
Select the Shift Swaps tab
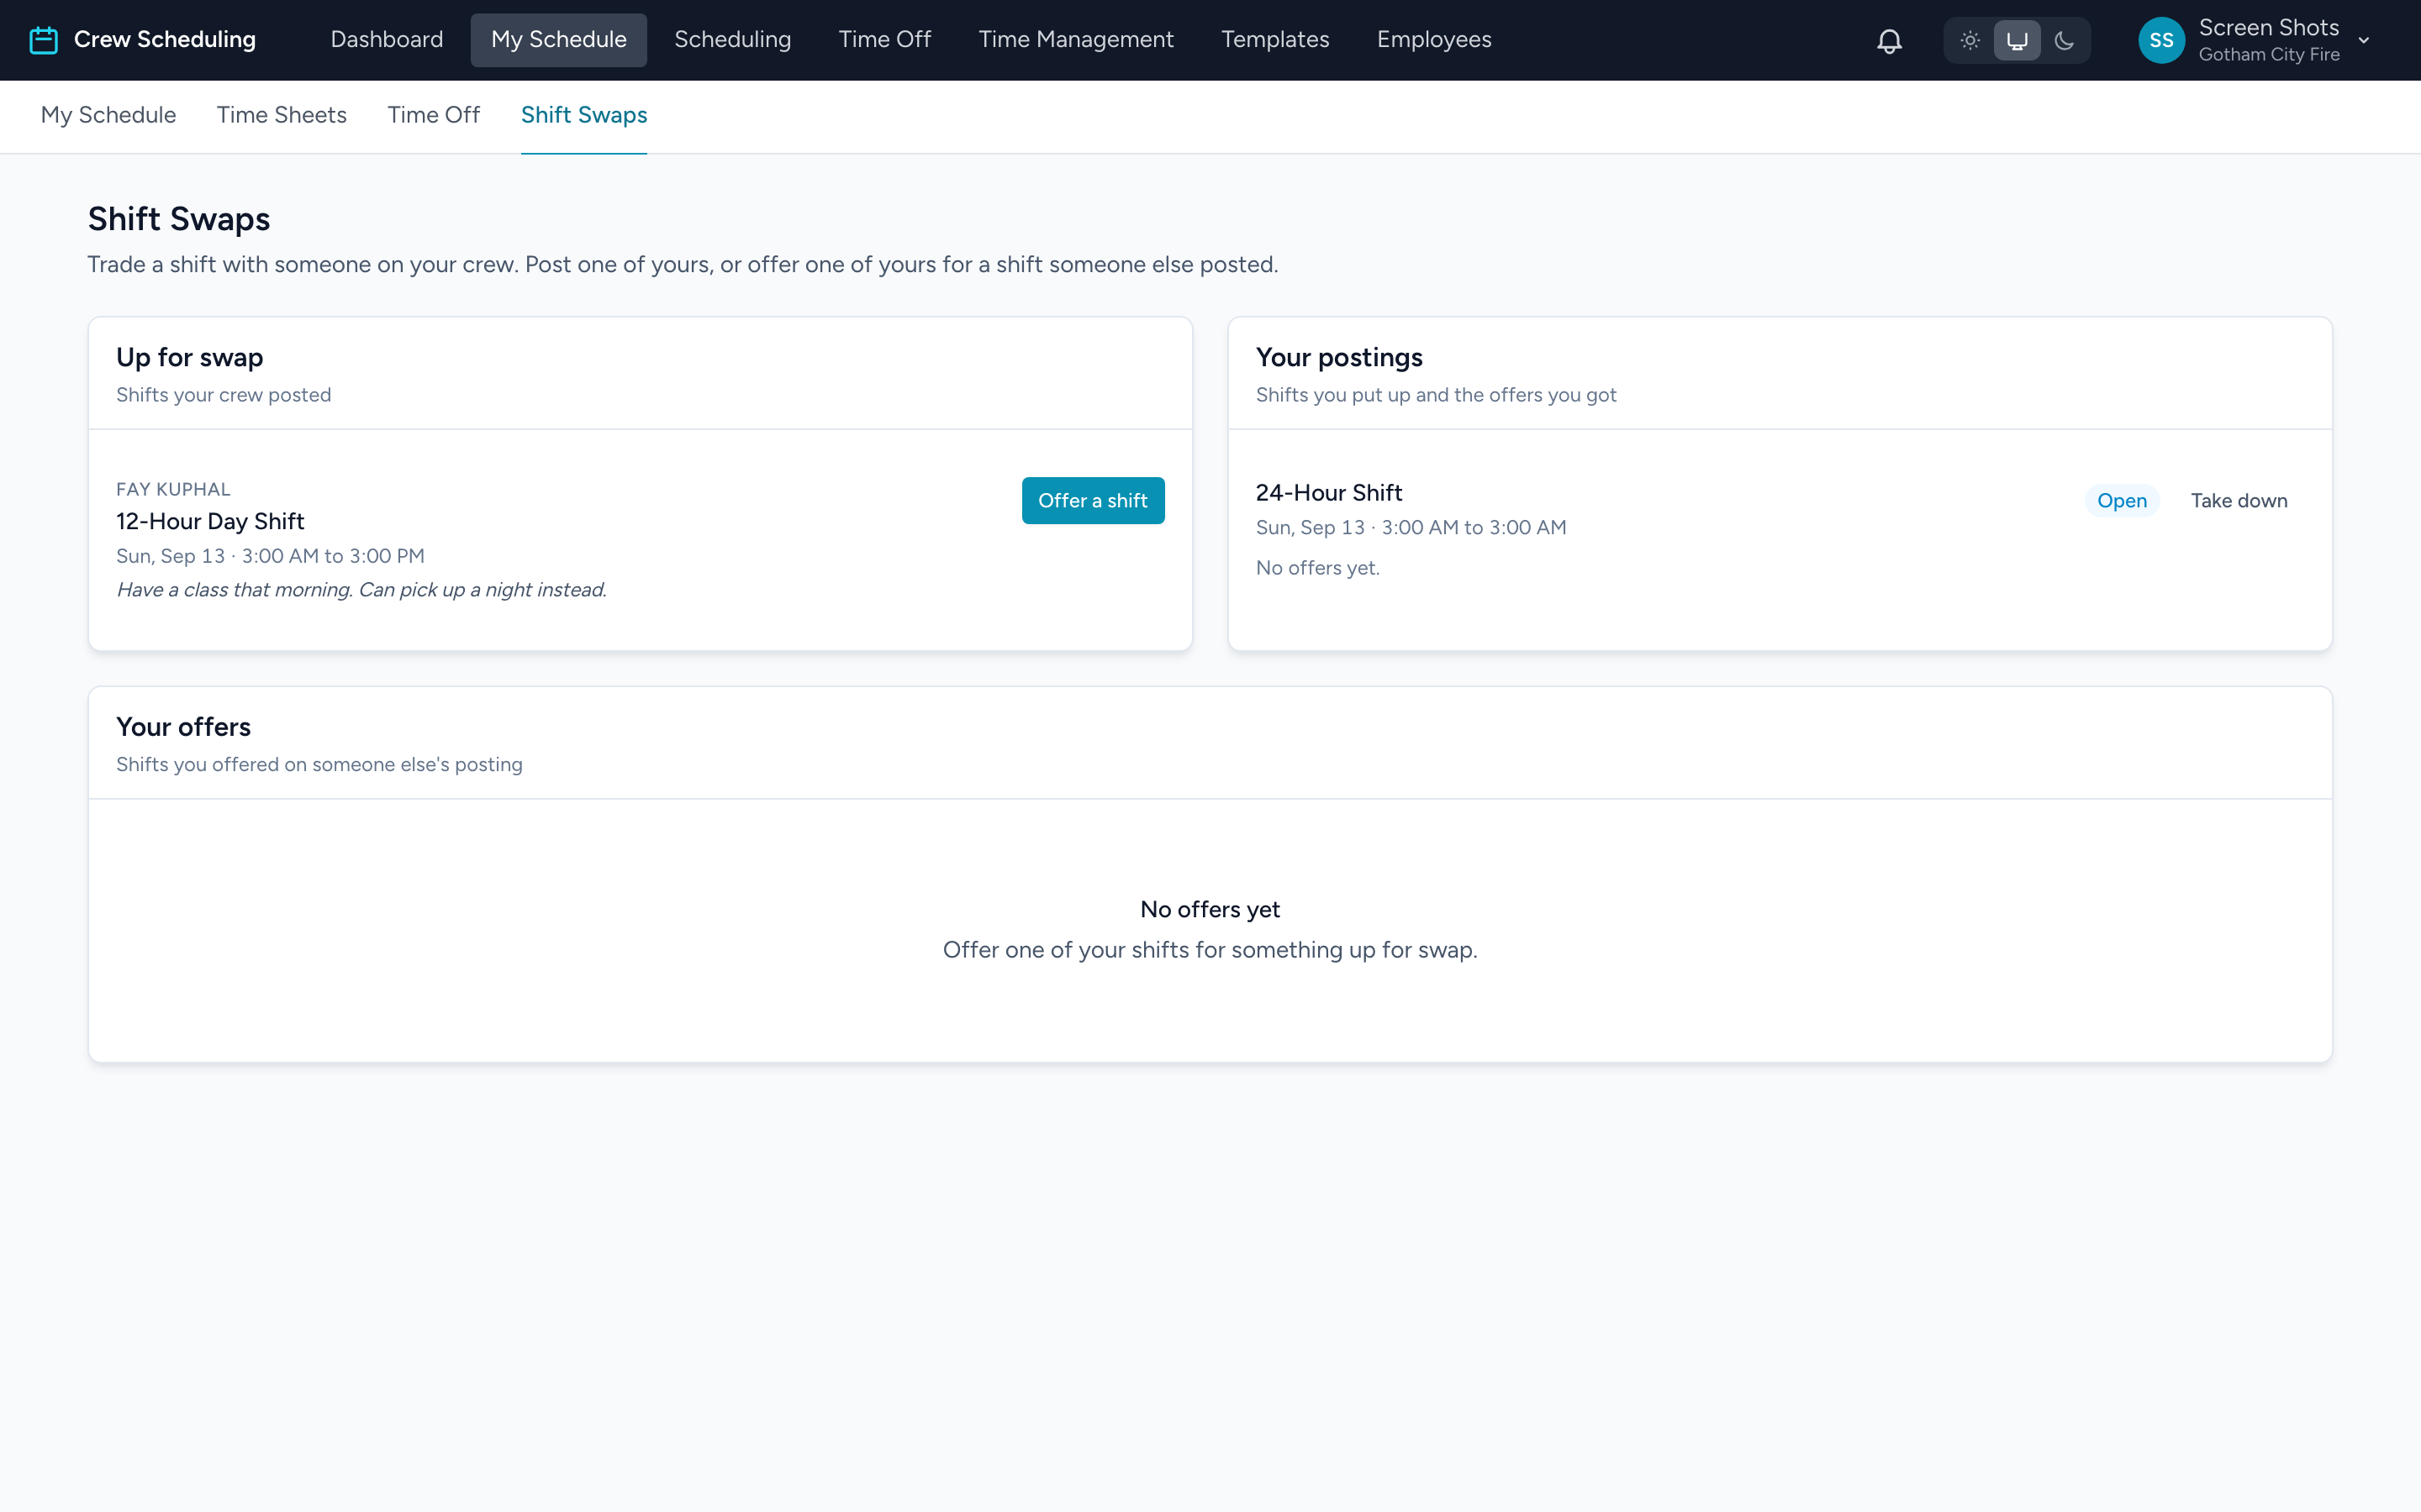coord(584,116)
